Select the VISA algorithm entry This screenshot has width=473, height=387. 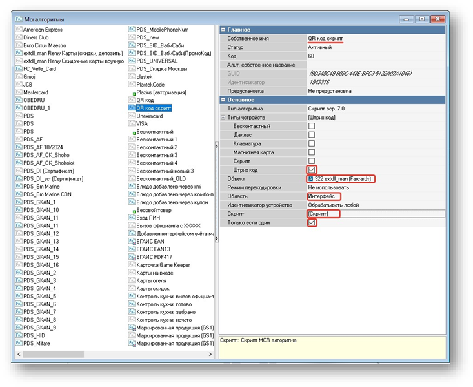142,123
